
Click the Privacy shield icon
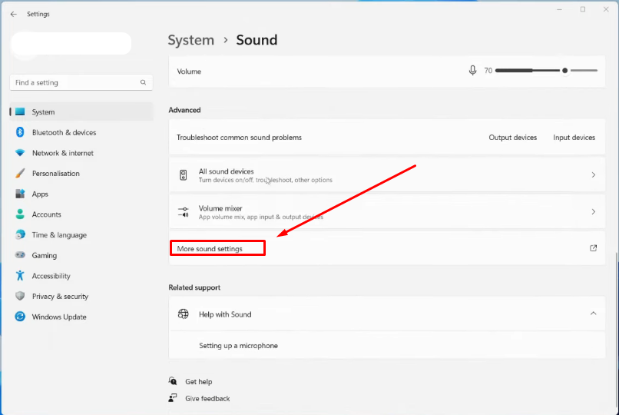click(20, 296)
